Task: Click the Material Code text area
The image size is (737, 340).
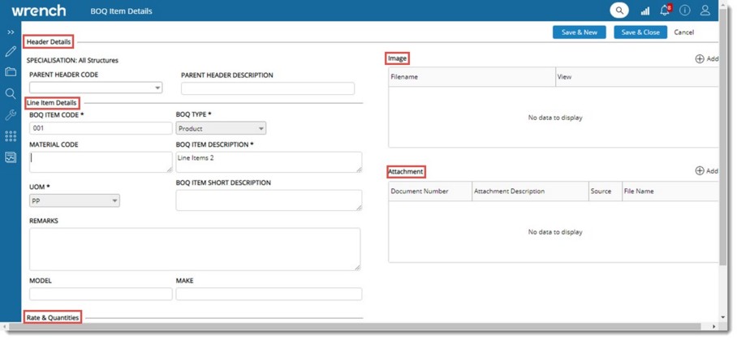Action: coord(101,162)
